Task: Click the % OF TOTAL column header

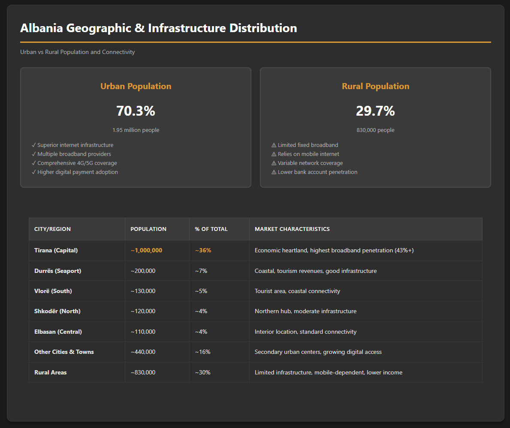Action: click(211, 229)
